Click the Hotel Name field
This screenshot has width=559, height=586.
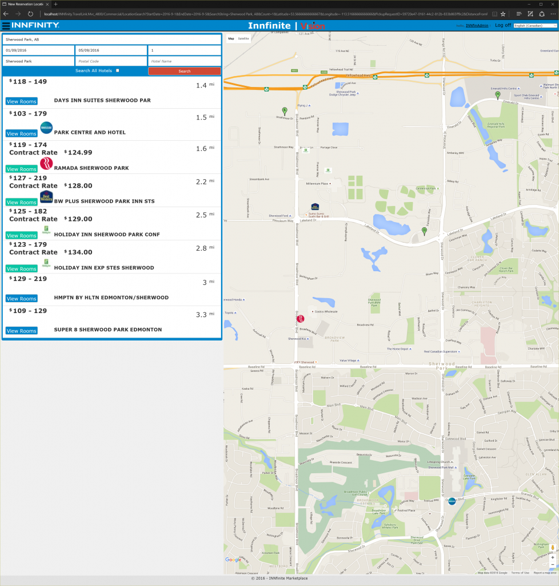coord(185,61)
